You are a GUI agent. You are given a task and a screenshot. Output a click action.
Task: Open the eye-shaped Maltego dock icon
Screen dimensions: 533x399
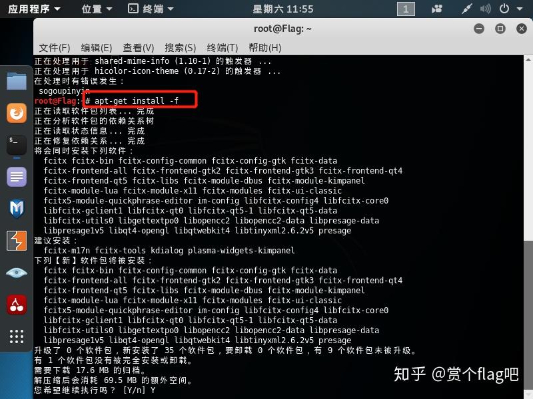(x=16, y=273)
